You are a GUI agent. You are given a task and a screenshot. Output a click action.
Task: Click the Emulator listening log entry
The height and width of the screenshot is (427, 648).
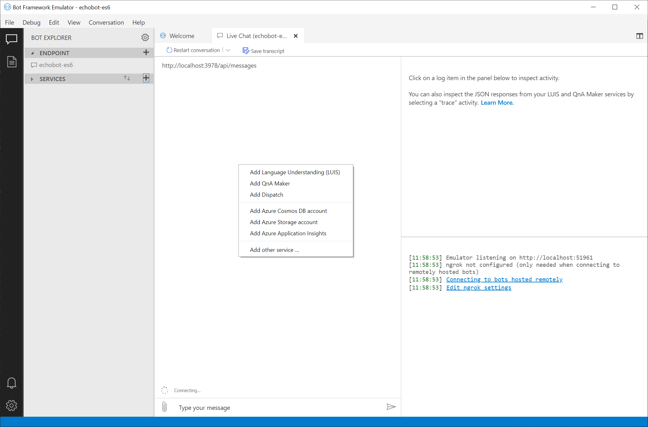[x=501, y=258]
